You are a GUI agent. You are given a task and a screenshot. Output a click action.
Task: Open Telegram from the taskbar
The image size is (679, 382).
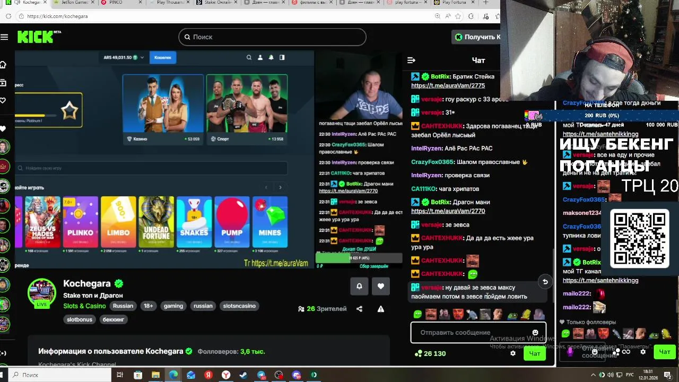coord(261,375)
